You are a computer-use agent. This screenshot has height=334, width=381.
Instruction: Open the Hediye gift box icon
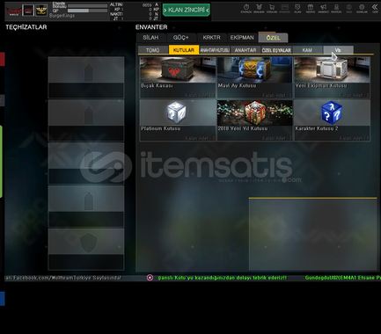(311, 9)
